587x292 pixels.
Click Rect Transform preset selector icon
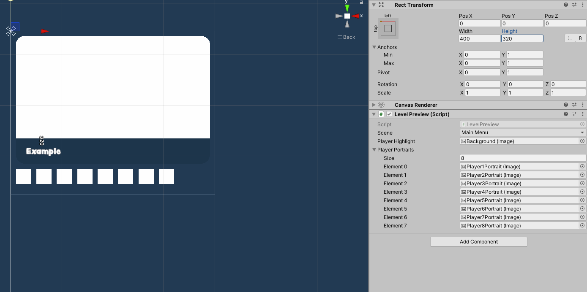pos(574,5)
